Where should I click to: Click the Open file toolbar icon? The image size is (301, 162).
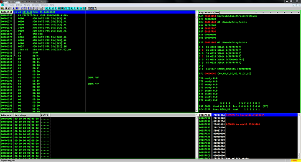[3, 8]
